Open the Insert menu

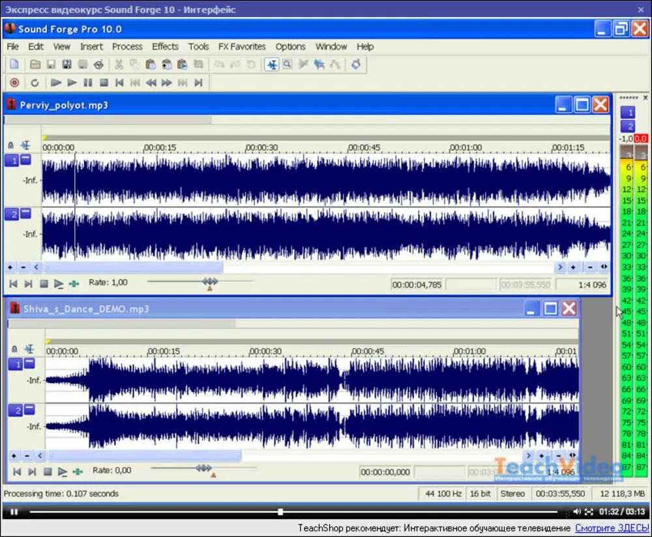(91, 46)
